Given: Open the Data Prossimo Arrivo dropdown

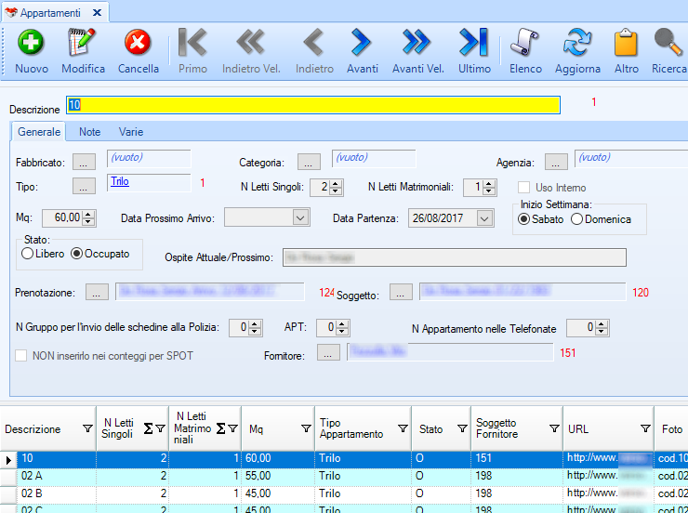Looking at the screenshot, I should coord(300,217).
